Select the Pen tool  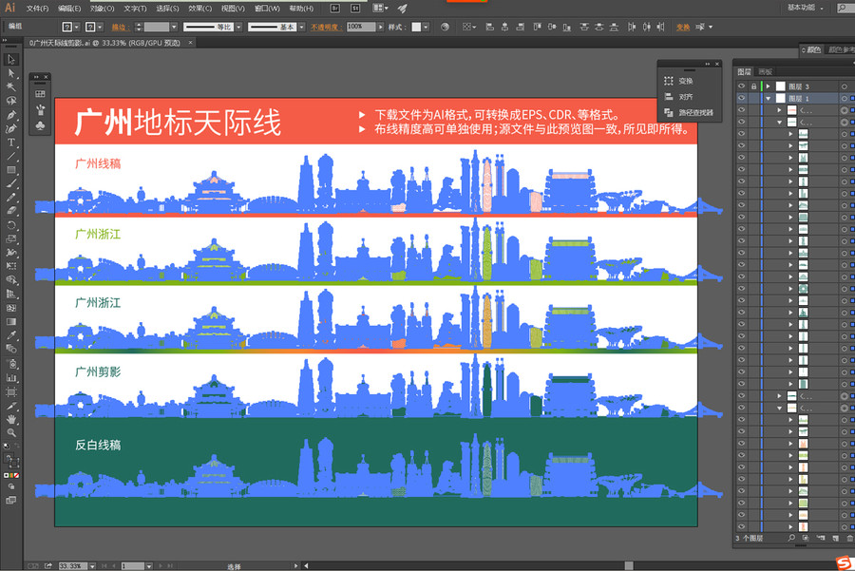coord(10,115)
